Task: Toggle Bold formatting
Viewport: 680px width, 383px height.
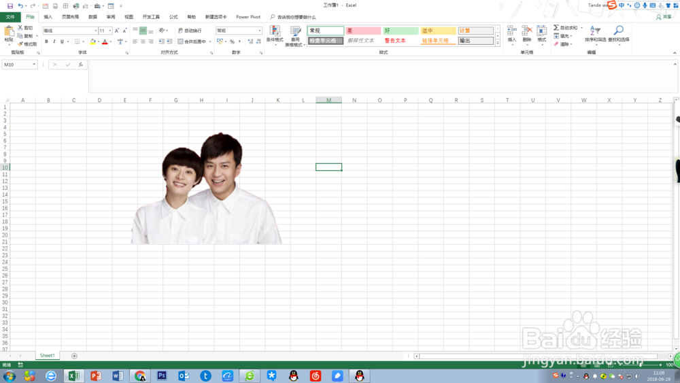Action: pos(46,41)
